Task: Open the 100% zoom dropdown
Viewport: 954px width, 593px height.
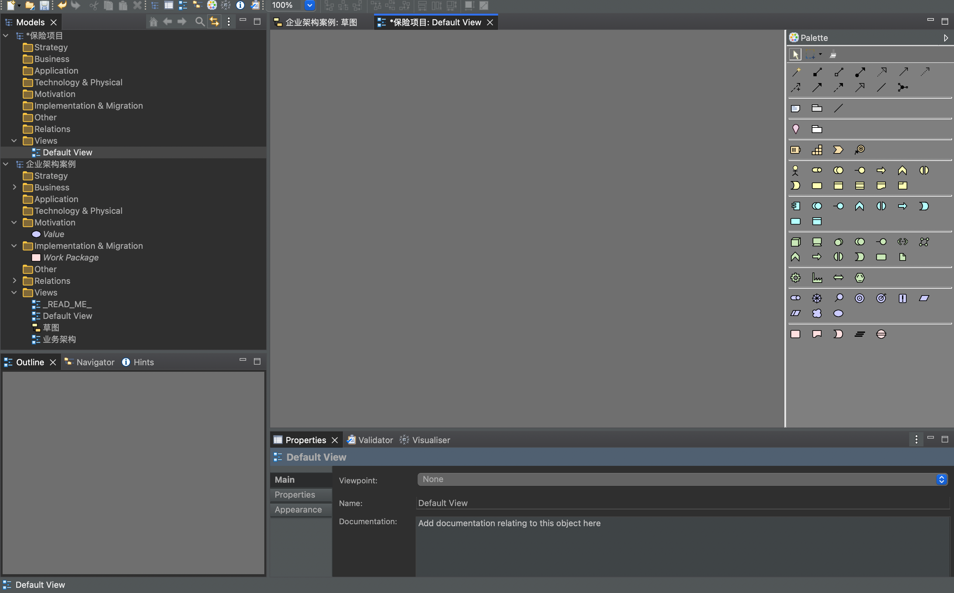Action: [x=309, y=6]
